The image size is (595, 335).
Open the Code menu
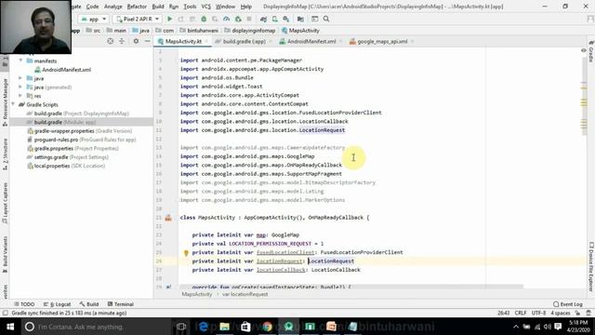point(92,7)
